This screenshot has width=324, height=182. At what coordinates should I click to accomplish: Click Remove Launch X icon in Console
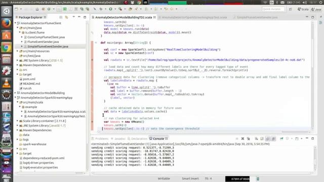pos(242,139)
